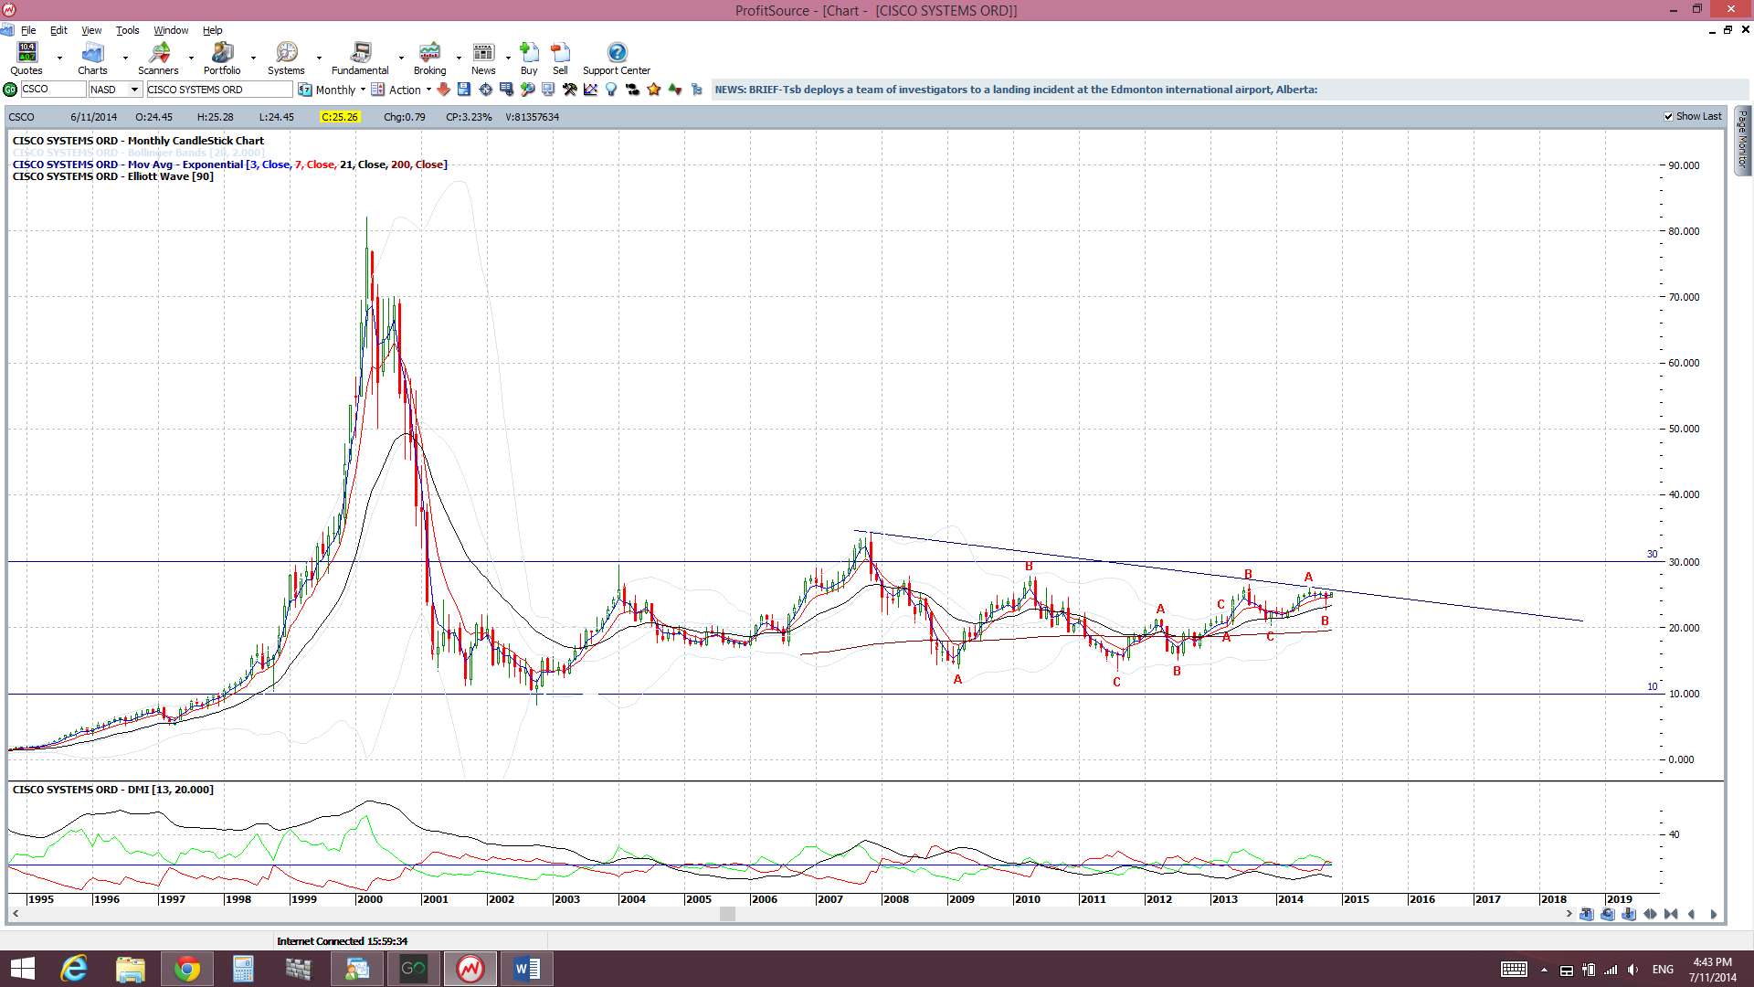Open the Help menu
1754x987 pixels.
212,30
